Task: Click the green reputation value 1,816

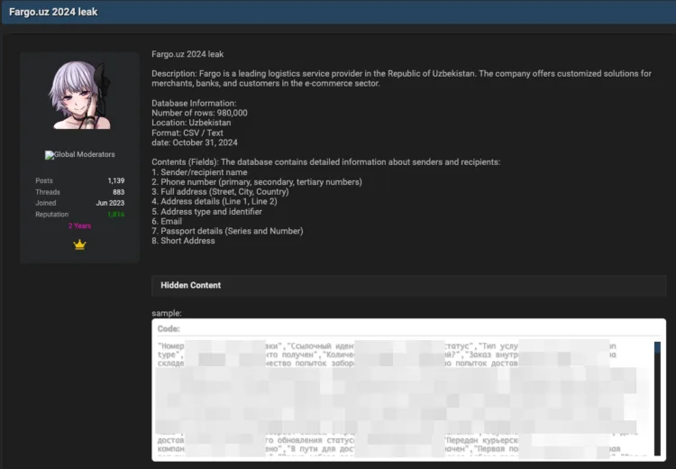Action: 115,215
